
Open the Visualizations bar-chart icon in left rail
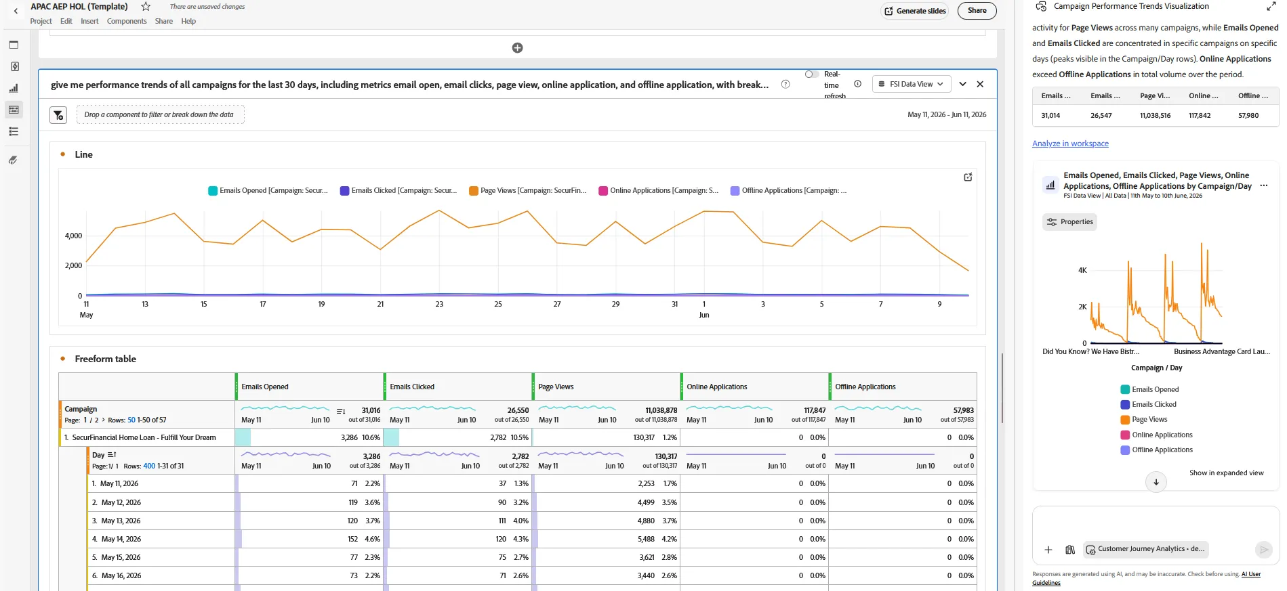coord(14,88)
